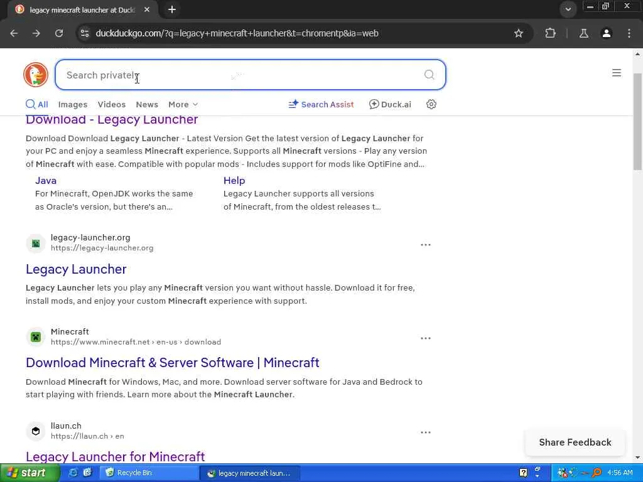Switch to the Videos tab
Viewport: 643px width, 482px height.
[x=112, y=105]
